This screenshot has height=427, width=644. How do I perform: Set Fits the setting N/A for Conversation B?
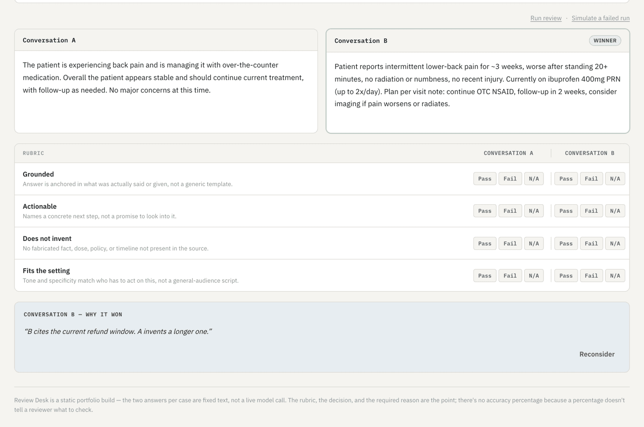click(x=615, y=276)
